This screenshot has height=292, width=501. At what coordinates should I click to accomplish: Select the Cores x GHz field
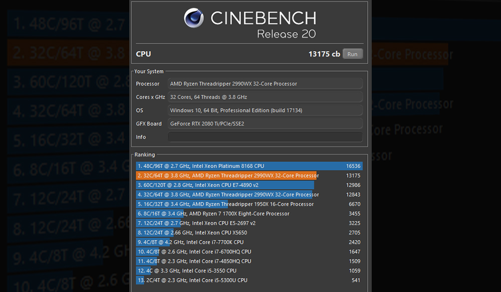[265, 97]
